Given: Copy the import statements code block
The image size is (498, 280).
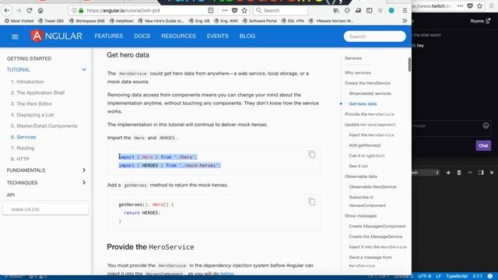Looking at the screenshot, I should point(311,154).
